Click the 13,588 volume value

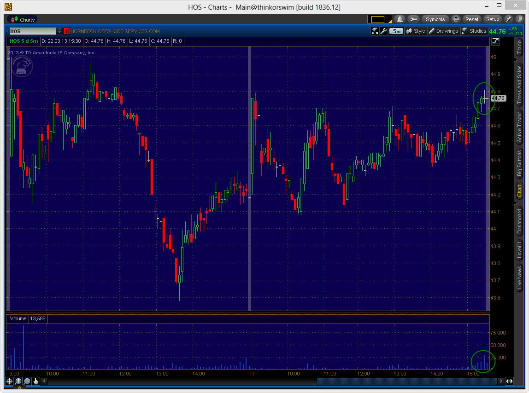point(37,318)
